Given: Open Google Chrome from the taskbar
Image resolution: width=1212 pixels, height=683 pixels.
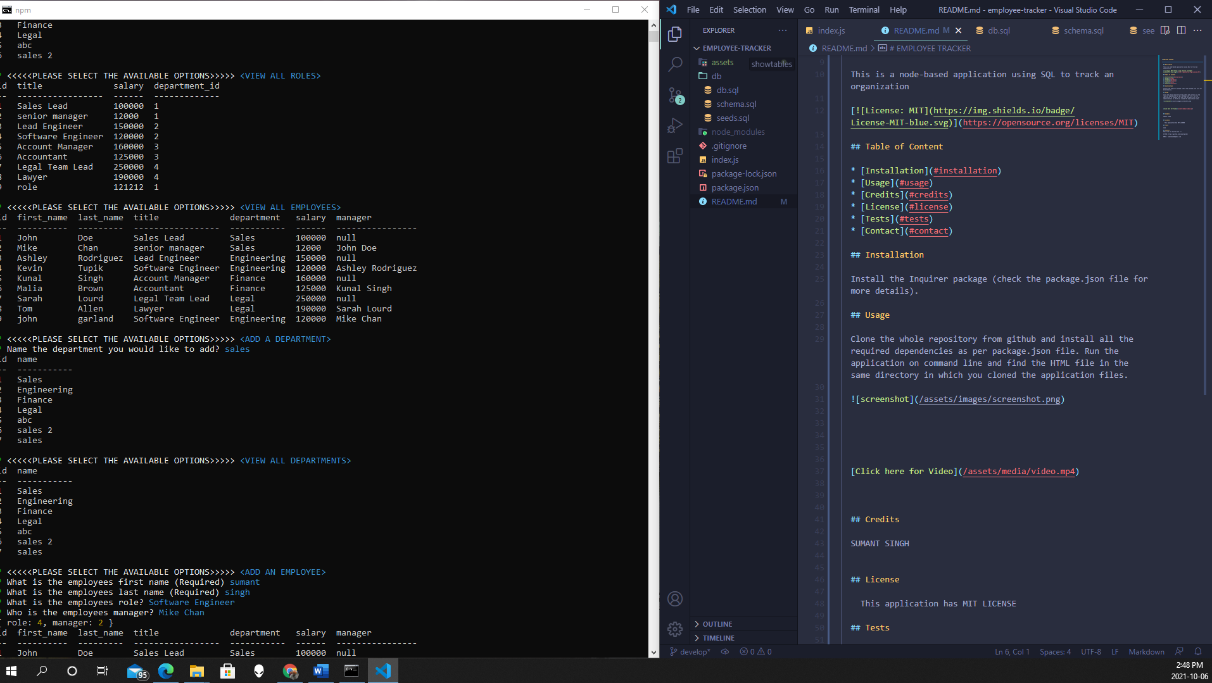Looking at the screenshot, I should [x=290, y=670].
